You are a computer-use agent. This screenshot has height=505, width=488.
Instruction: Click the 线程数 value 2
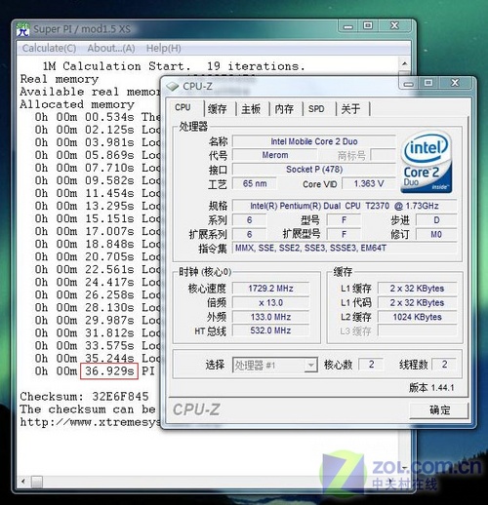pyautogui.click(x=444, y=365)
